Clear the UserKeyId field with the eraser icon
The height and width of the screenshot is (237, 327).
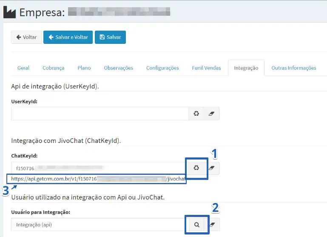(211, 114)
